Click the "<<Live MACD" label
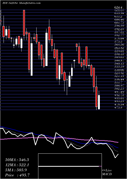 [x=107, y=172]
